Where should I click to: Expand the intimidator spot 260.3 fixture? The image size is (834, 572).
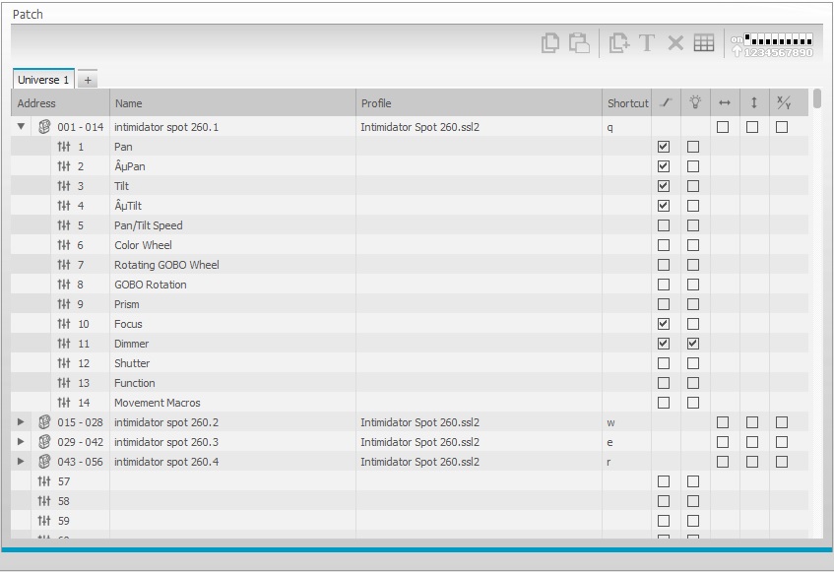click(21, 442)
